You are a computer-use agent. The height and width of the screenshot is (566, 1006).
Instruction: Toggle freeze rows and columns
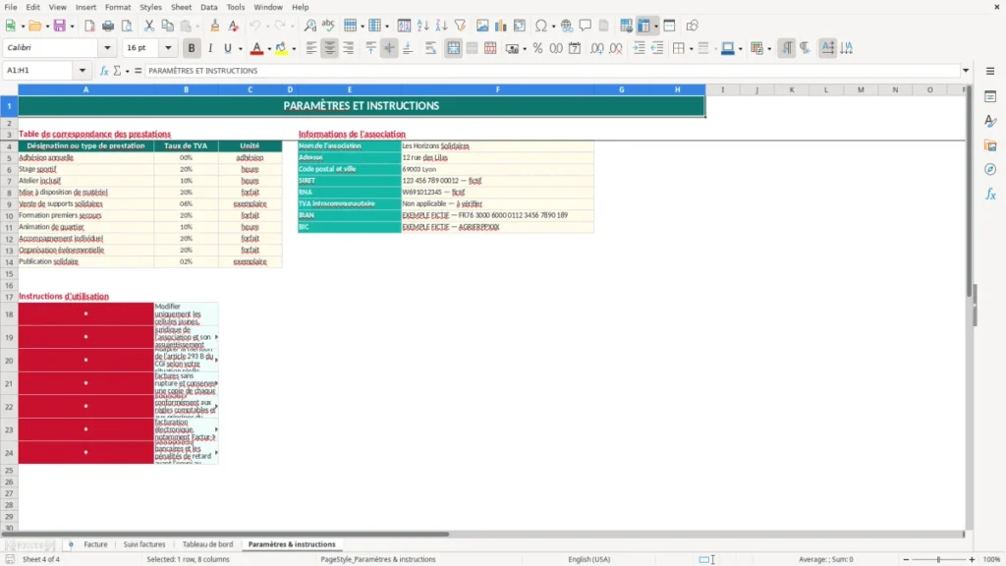tap(643, 26)
